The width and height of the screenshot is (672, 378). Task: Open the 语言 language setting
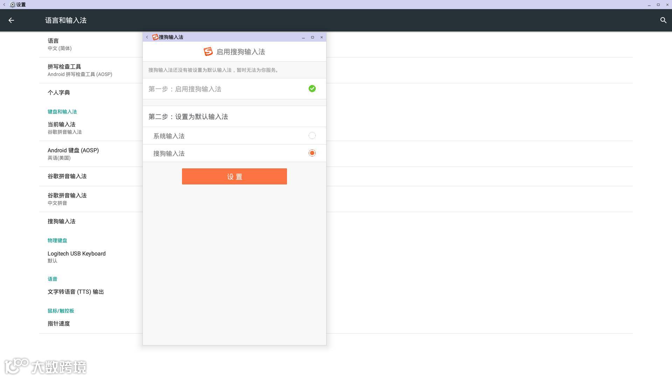pyautogui.click(x=59, y=44)
